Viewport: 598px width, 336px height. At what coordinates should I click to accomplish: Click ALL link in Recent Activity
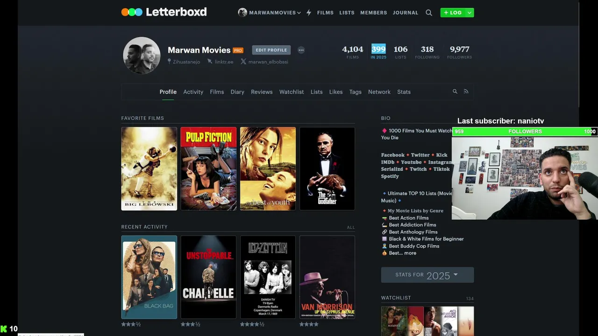351,227
